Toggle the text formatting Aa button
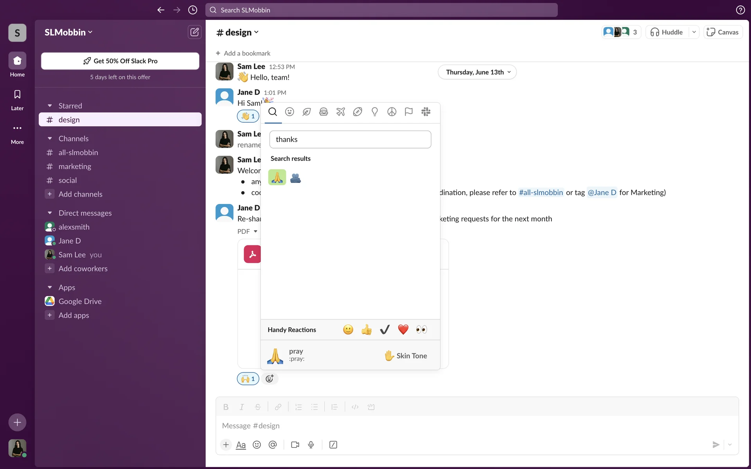Screen dimensions: 751x469 click(241, 445)
